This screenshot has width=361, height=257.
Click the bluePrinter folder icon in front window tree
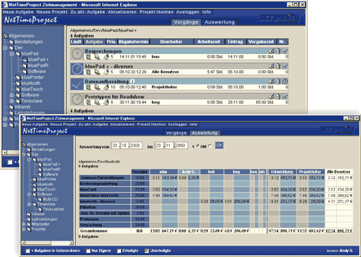tap(34, 179)
